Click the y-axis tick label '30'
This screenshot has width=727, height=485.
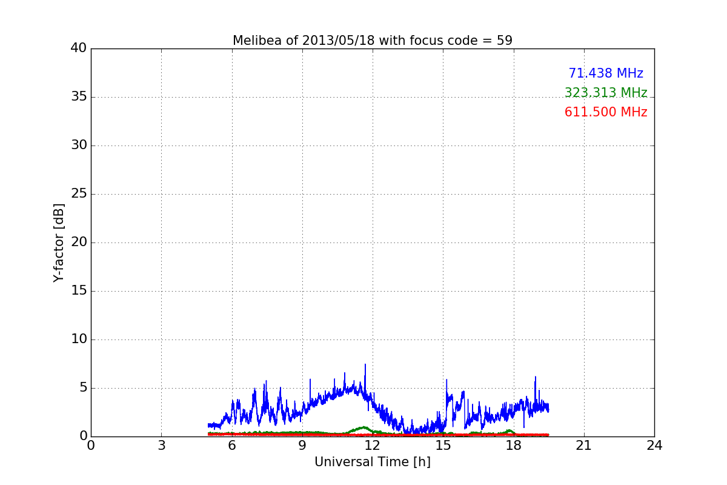79,145
